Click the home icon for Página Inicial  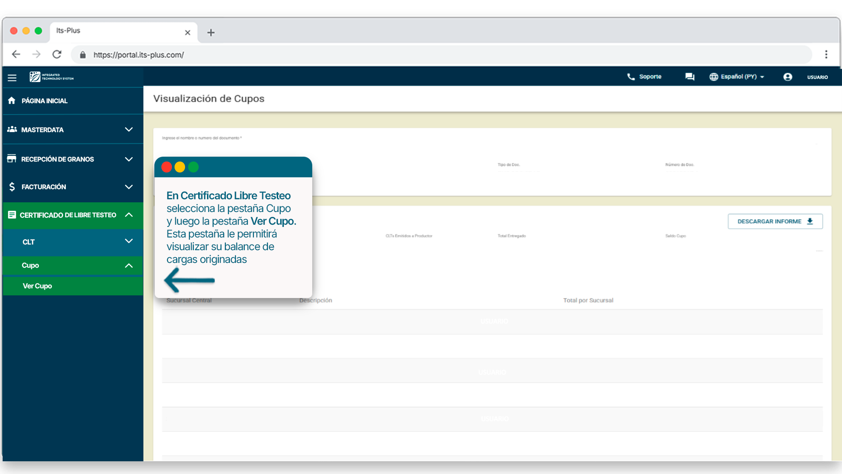pyautogui.click(x=12, y=101)
